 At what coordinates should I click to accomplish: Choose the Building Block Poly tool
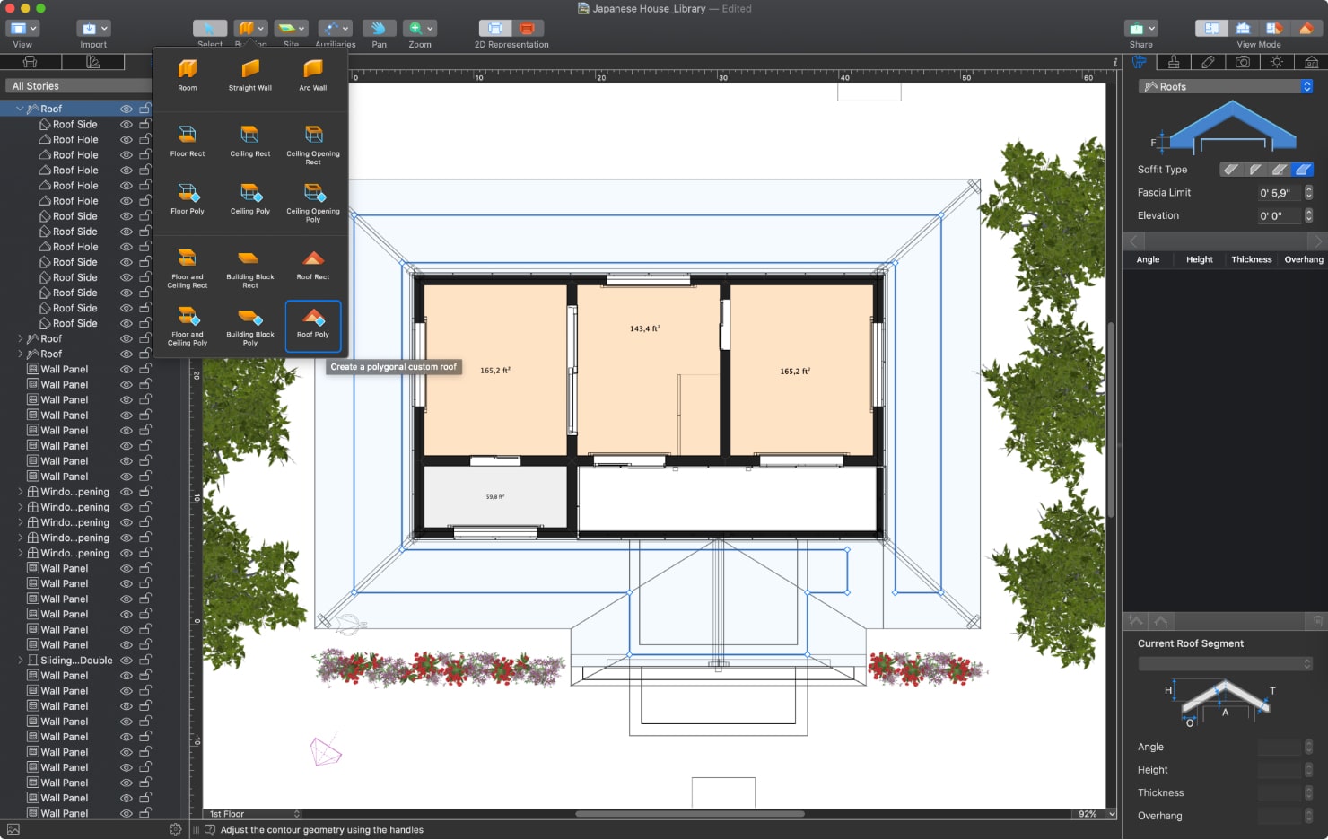point(250,326)
